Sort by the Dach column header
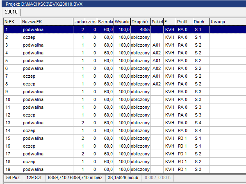 (200, 21)
